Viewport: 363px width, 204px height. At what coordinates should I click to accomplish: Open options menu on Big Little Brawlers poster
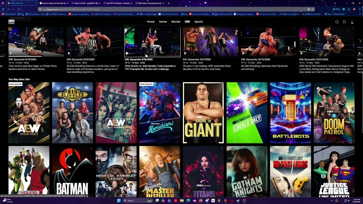click(91, 84)
